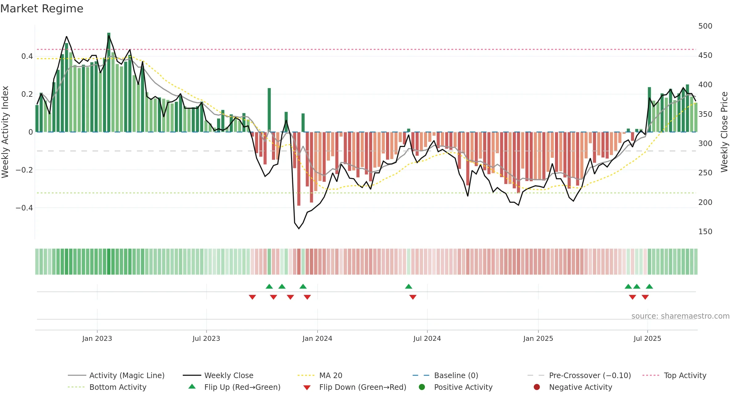Toggle the Flip Down (Green→Red) legend entry
740x416 pixels.
(355, 387)
